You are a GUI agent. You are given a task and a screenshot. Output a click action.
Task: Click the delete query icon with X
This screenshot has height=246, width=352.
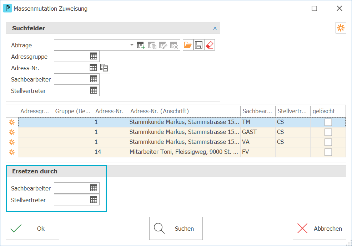tap(174, 45)
